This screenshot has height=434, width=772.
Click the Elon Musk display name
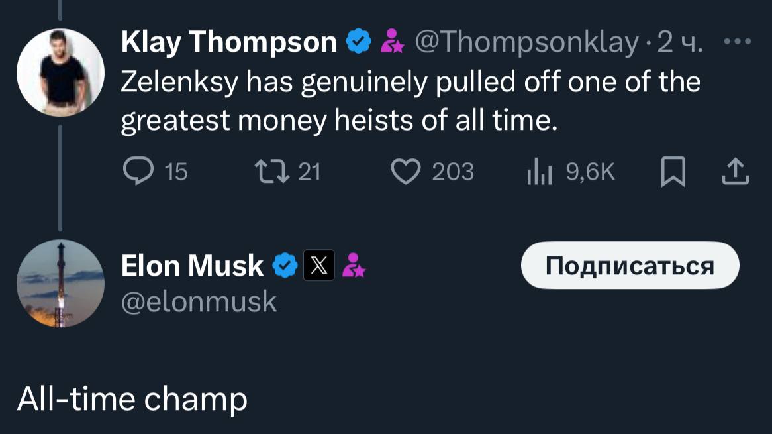tap(192, 266)
